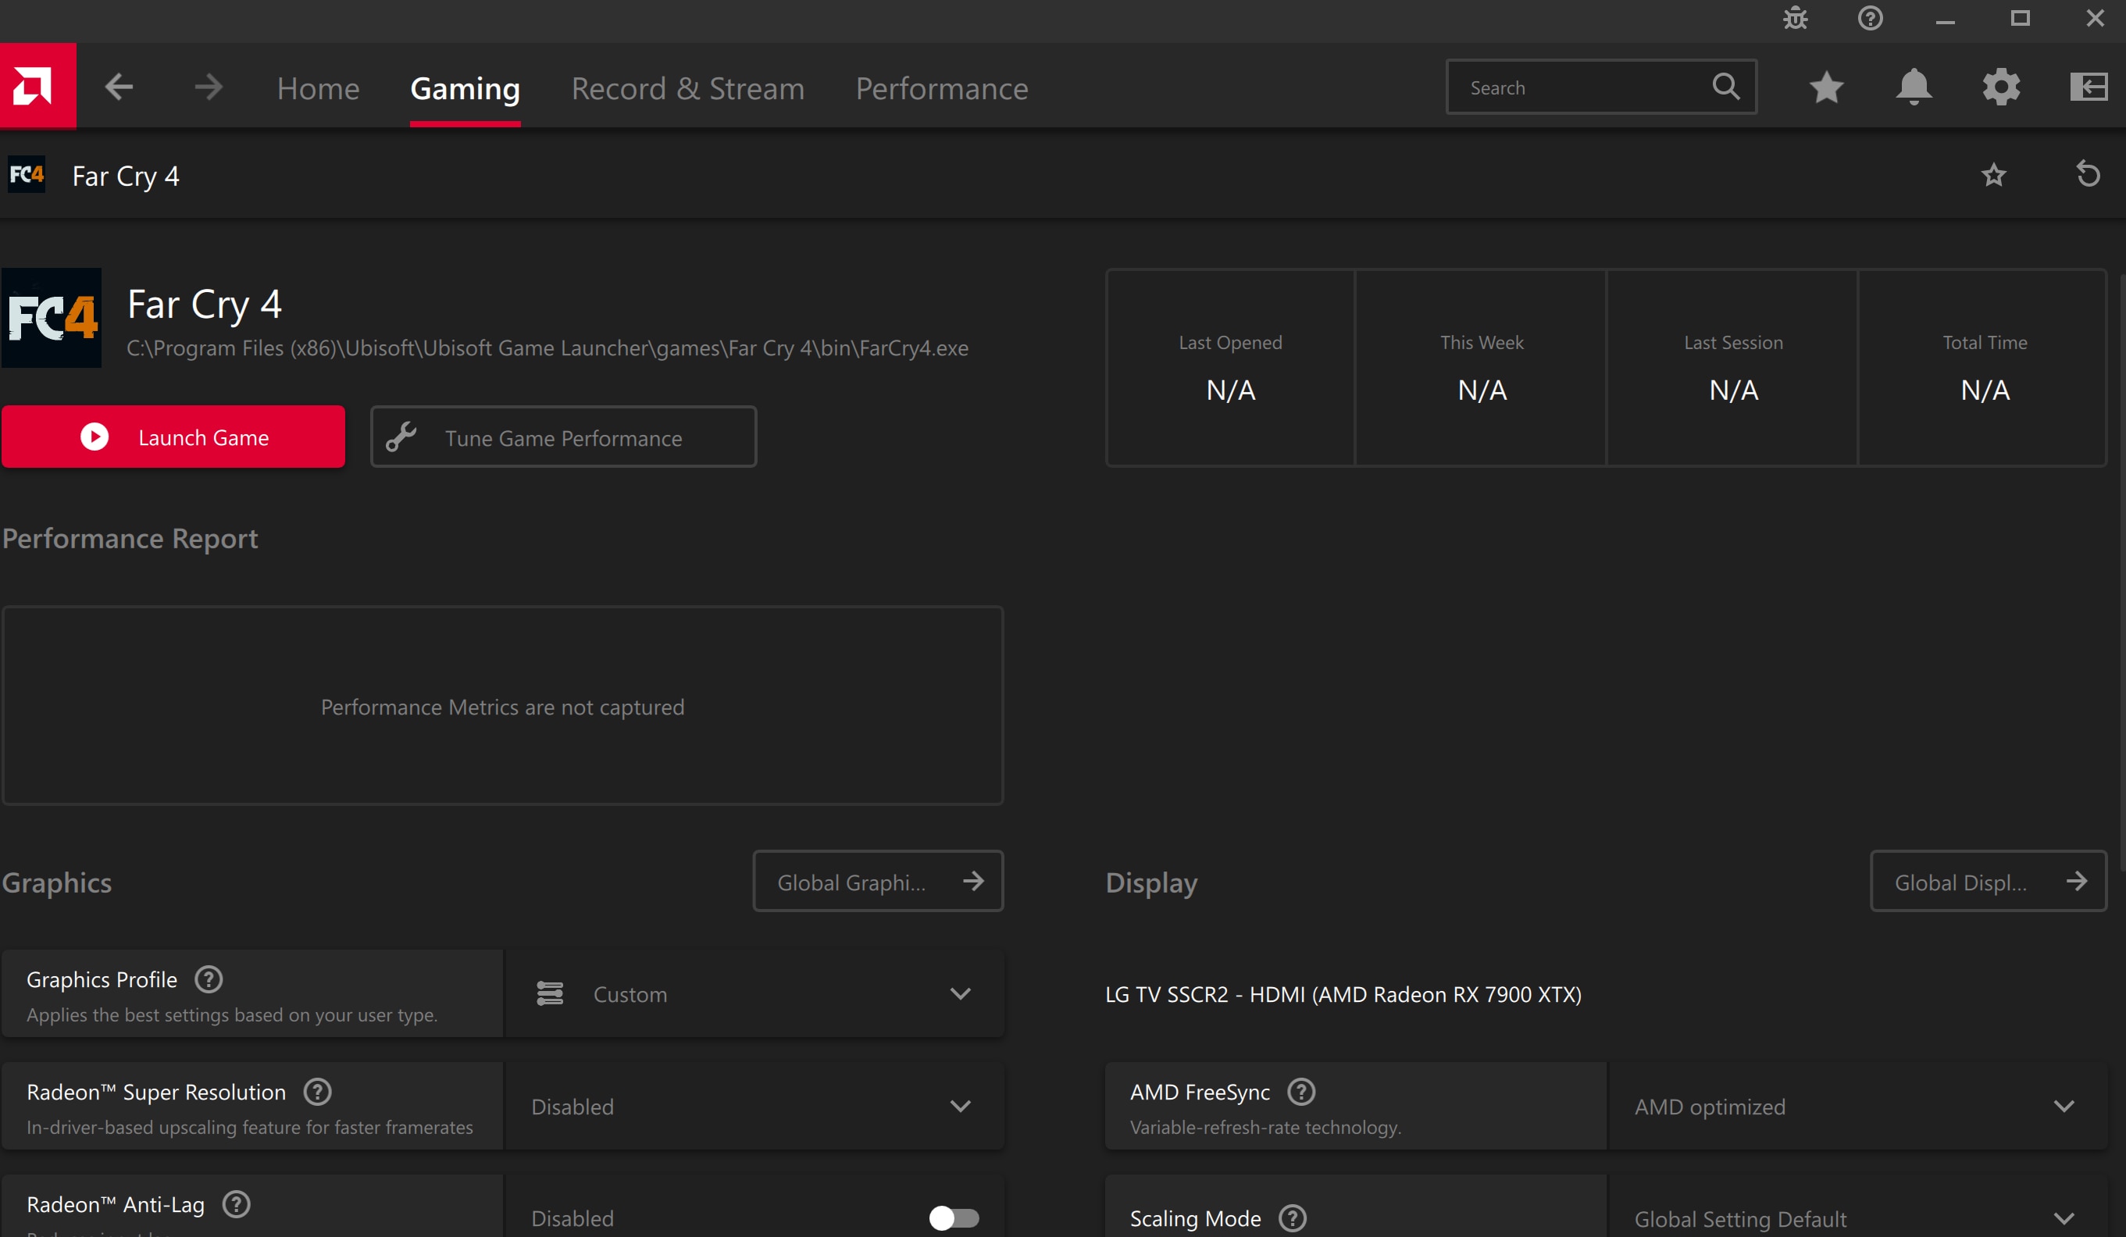The height and width of the screenshot is (1237, 2126).
Task: Toggle the sidebar panel icon
Action: pos(2089,87)
